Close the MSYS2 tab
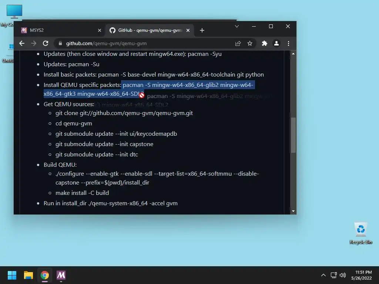379x284 pixels. [100, 30]
